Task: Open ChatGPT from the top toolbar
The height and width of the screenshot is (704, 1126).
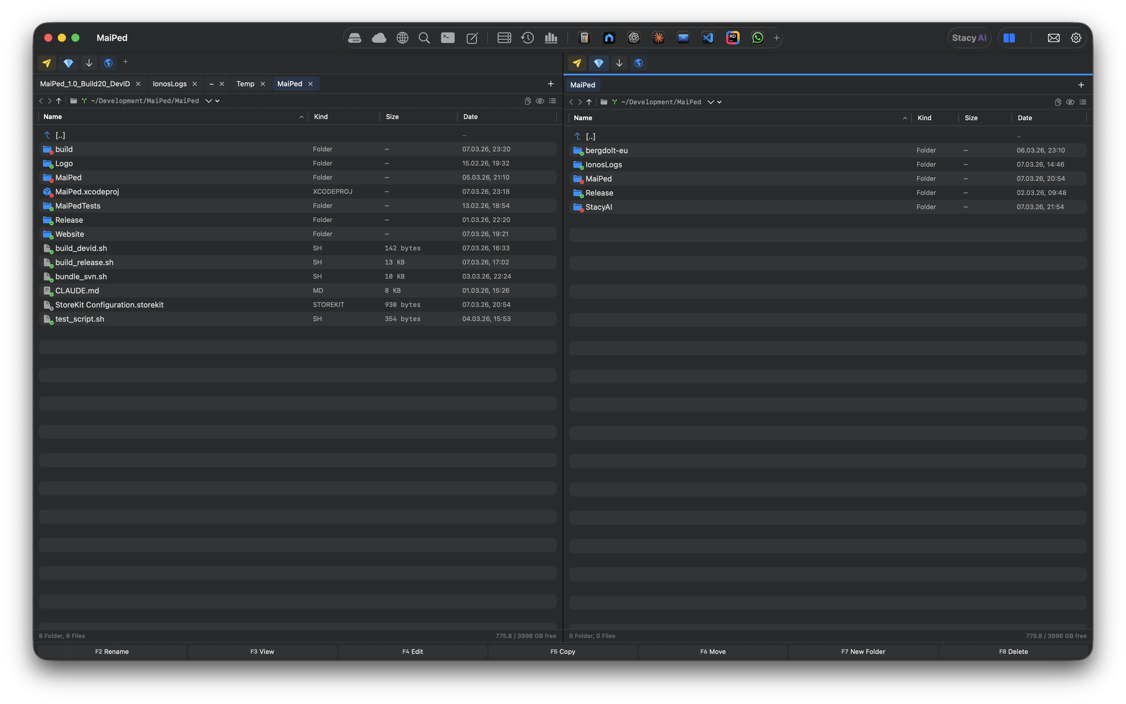Action: 634,38
